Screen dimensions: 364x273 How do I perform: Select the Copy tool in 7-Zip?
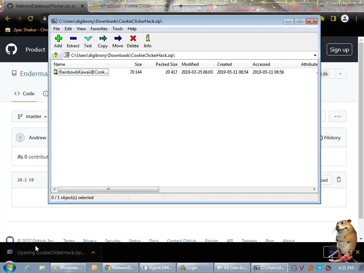(x=103, y=41)
